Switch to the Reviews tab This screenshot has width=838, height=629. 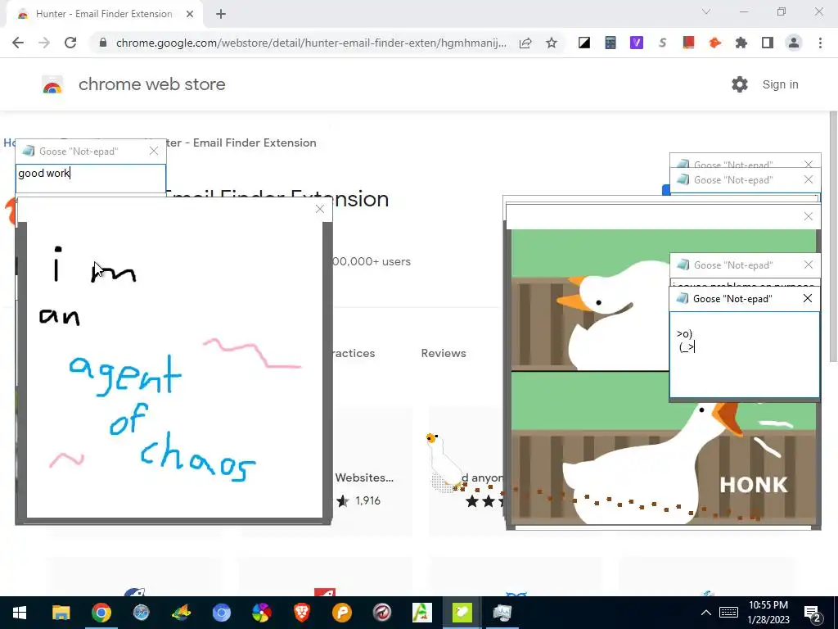(443, 353)
